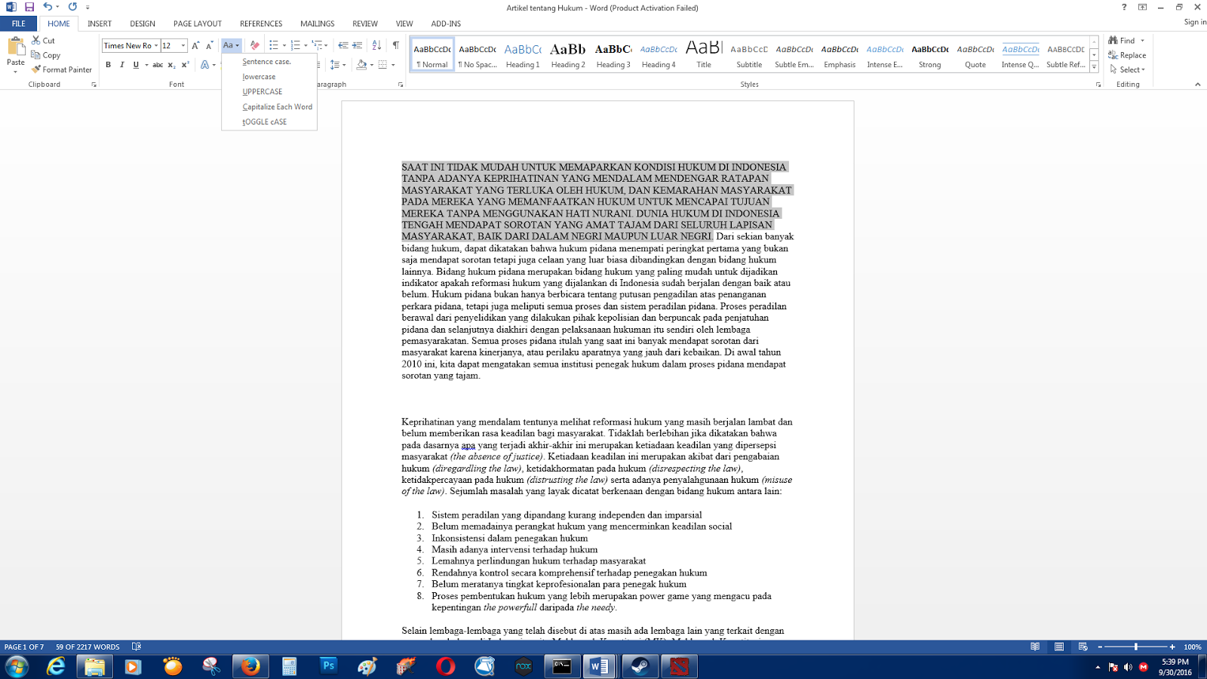Activate the Format Painter tool
Image resolution: width=1207 pixels, height=679 pixels.
(62, 69)
